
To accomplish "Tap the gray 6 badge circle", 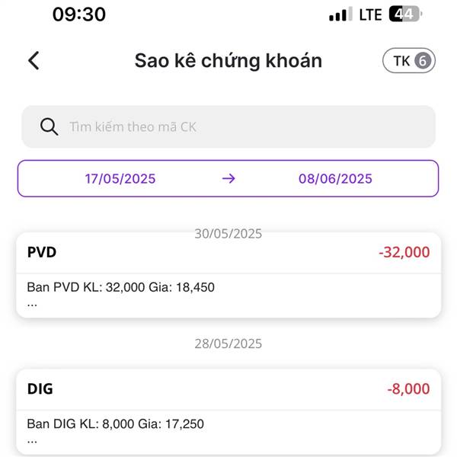I will tap(423, 61).
